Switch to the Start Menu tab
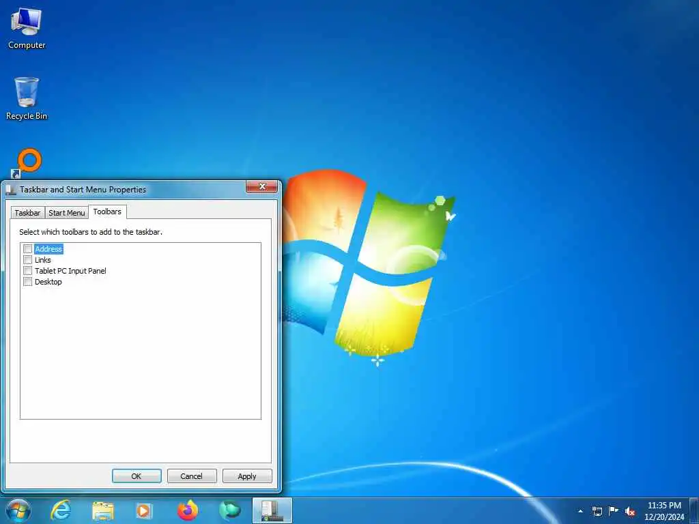Screen dimensions: 699x524 (x=66, y=213)
